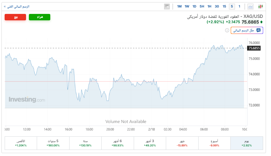Click the info icon beside AI chart analysis
Viewport: 271px width, 156px height.
click(x=227, y=31)
